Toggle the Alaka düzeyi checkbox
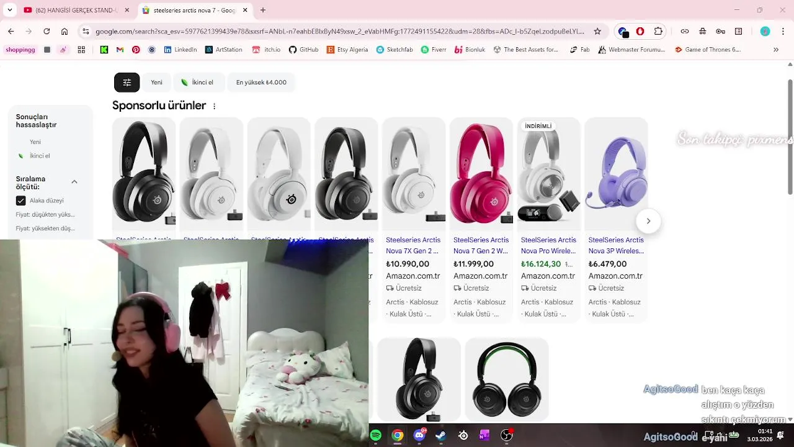794x447 pixels. [x=21, y=201]
